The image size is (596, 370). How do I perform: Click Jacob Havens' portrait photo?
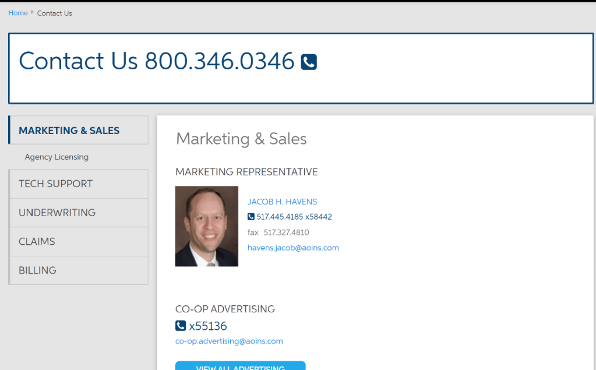tap(206, 226)
